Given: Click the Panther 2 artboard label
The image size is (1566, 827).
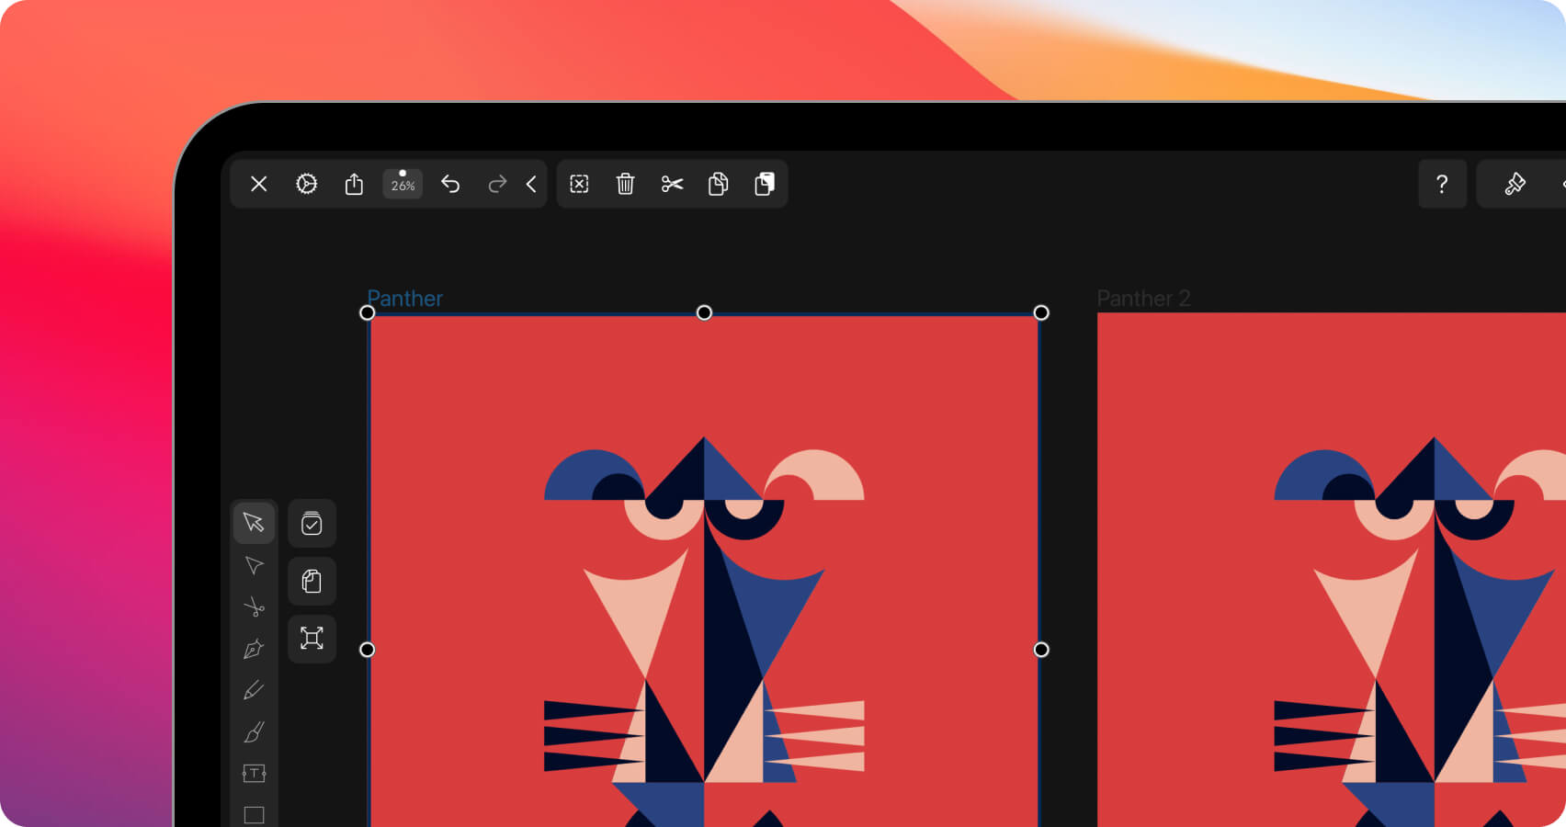Looking at the screenshot, I should pos(1143,298).
